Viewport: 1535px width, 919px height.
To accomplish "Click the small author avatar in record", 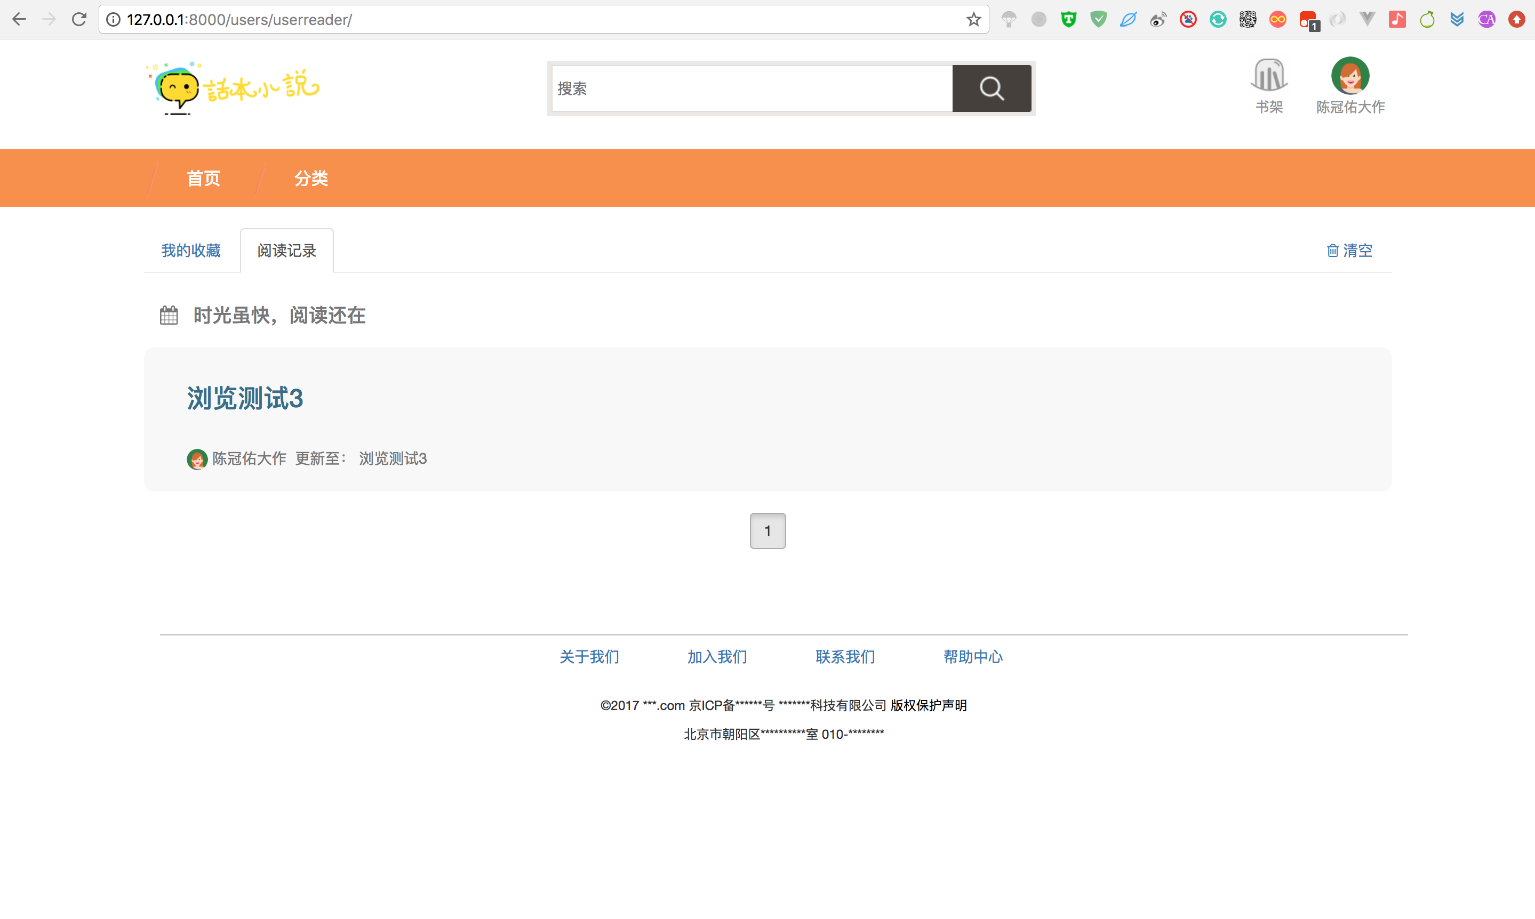I will coord(196,459).
